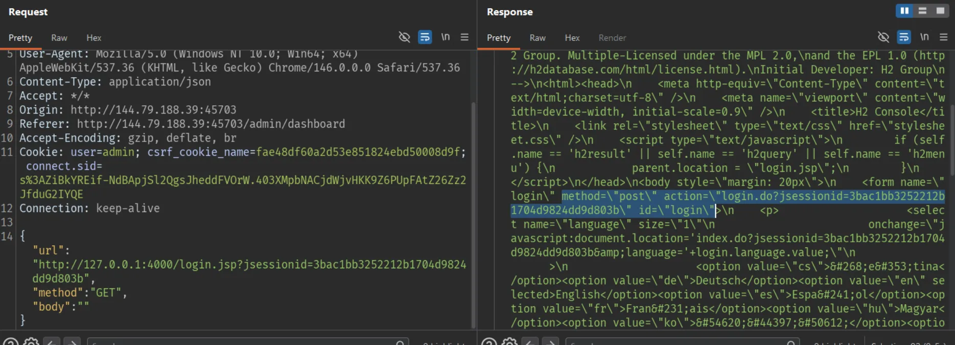Toggle hide non-printable characters in Request panel

pos(404,37)
